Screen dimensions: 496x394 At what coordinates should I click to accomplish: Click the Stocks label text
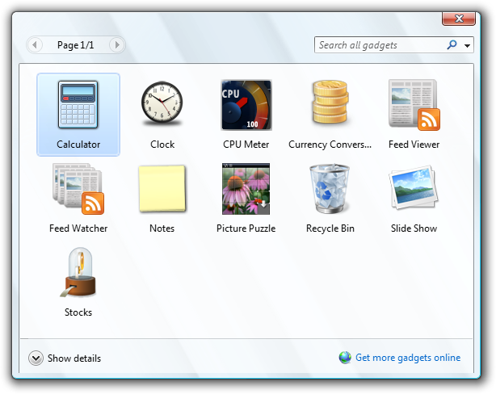78,312
